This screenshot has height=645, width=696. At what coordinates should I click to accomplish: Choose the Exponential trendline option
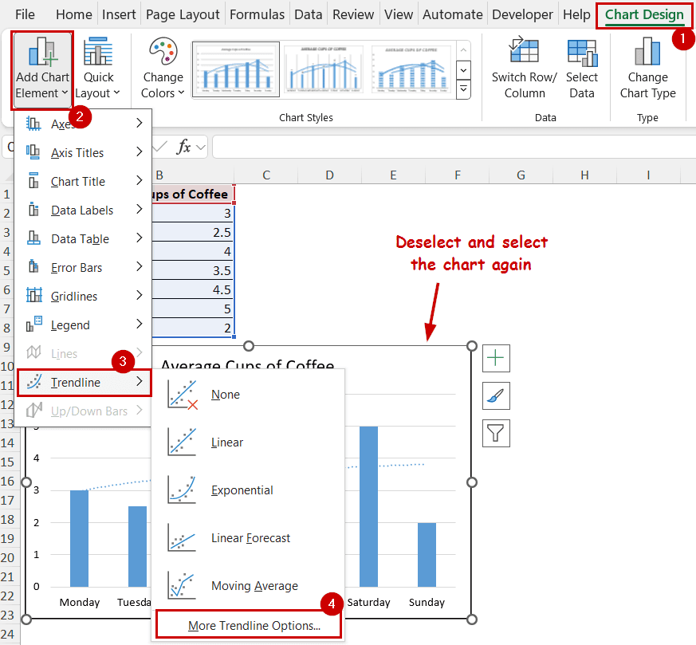[248, 490]
